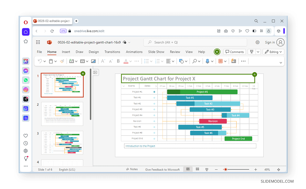Start Dictate microphone icon

(x=208, y=61)
